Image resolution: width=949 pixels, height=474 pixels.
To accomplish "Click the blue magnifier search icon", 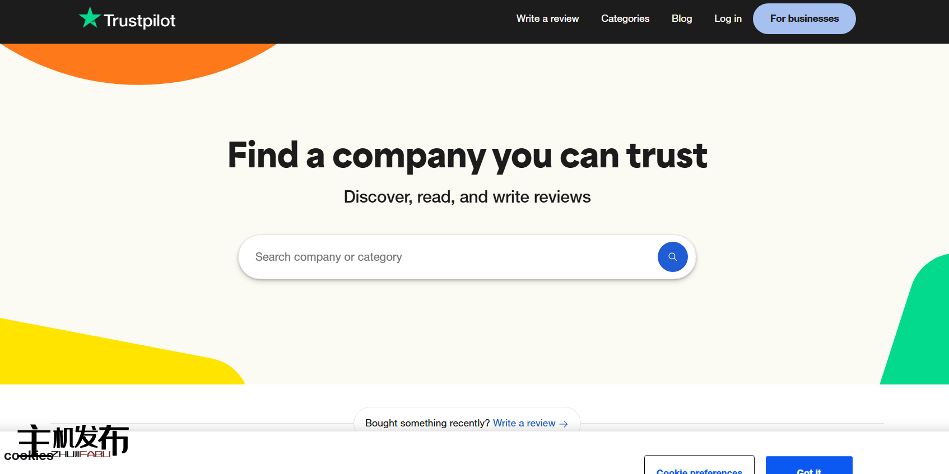I will [672, 257].
